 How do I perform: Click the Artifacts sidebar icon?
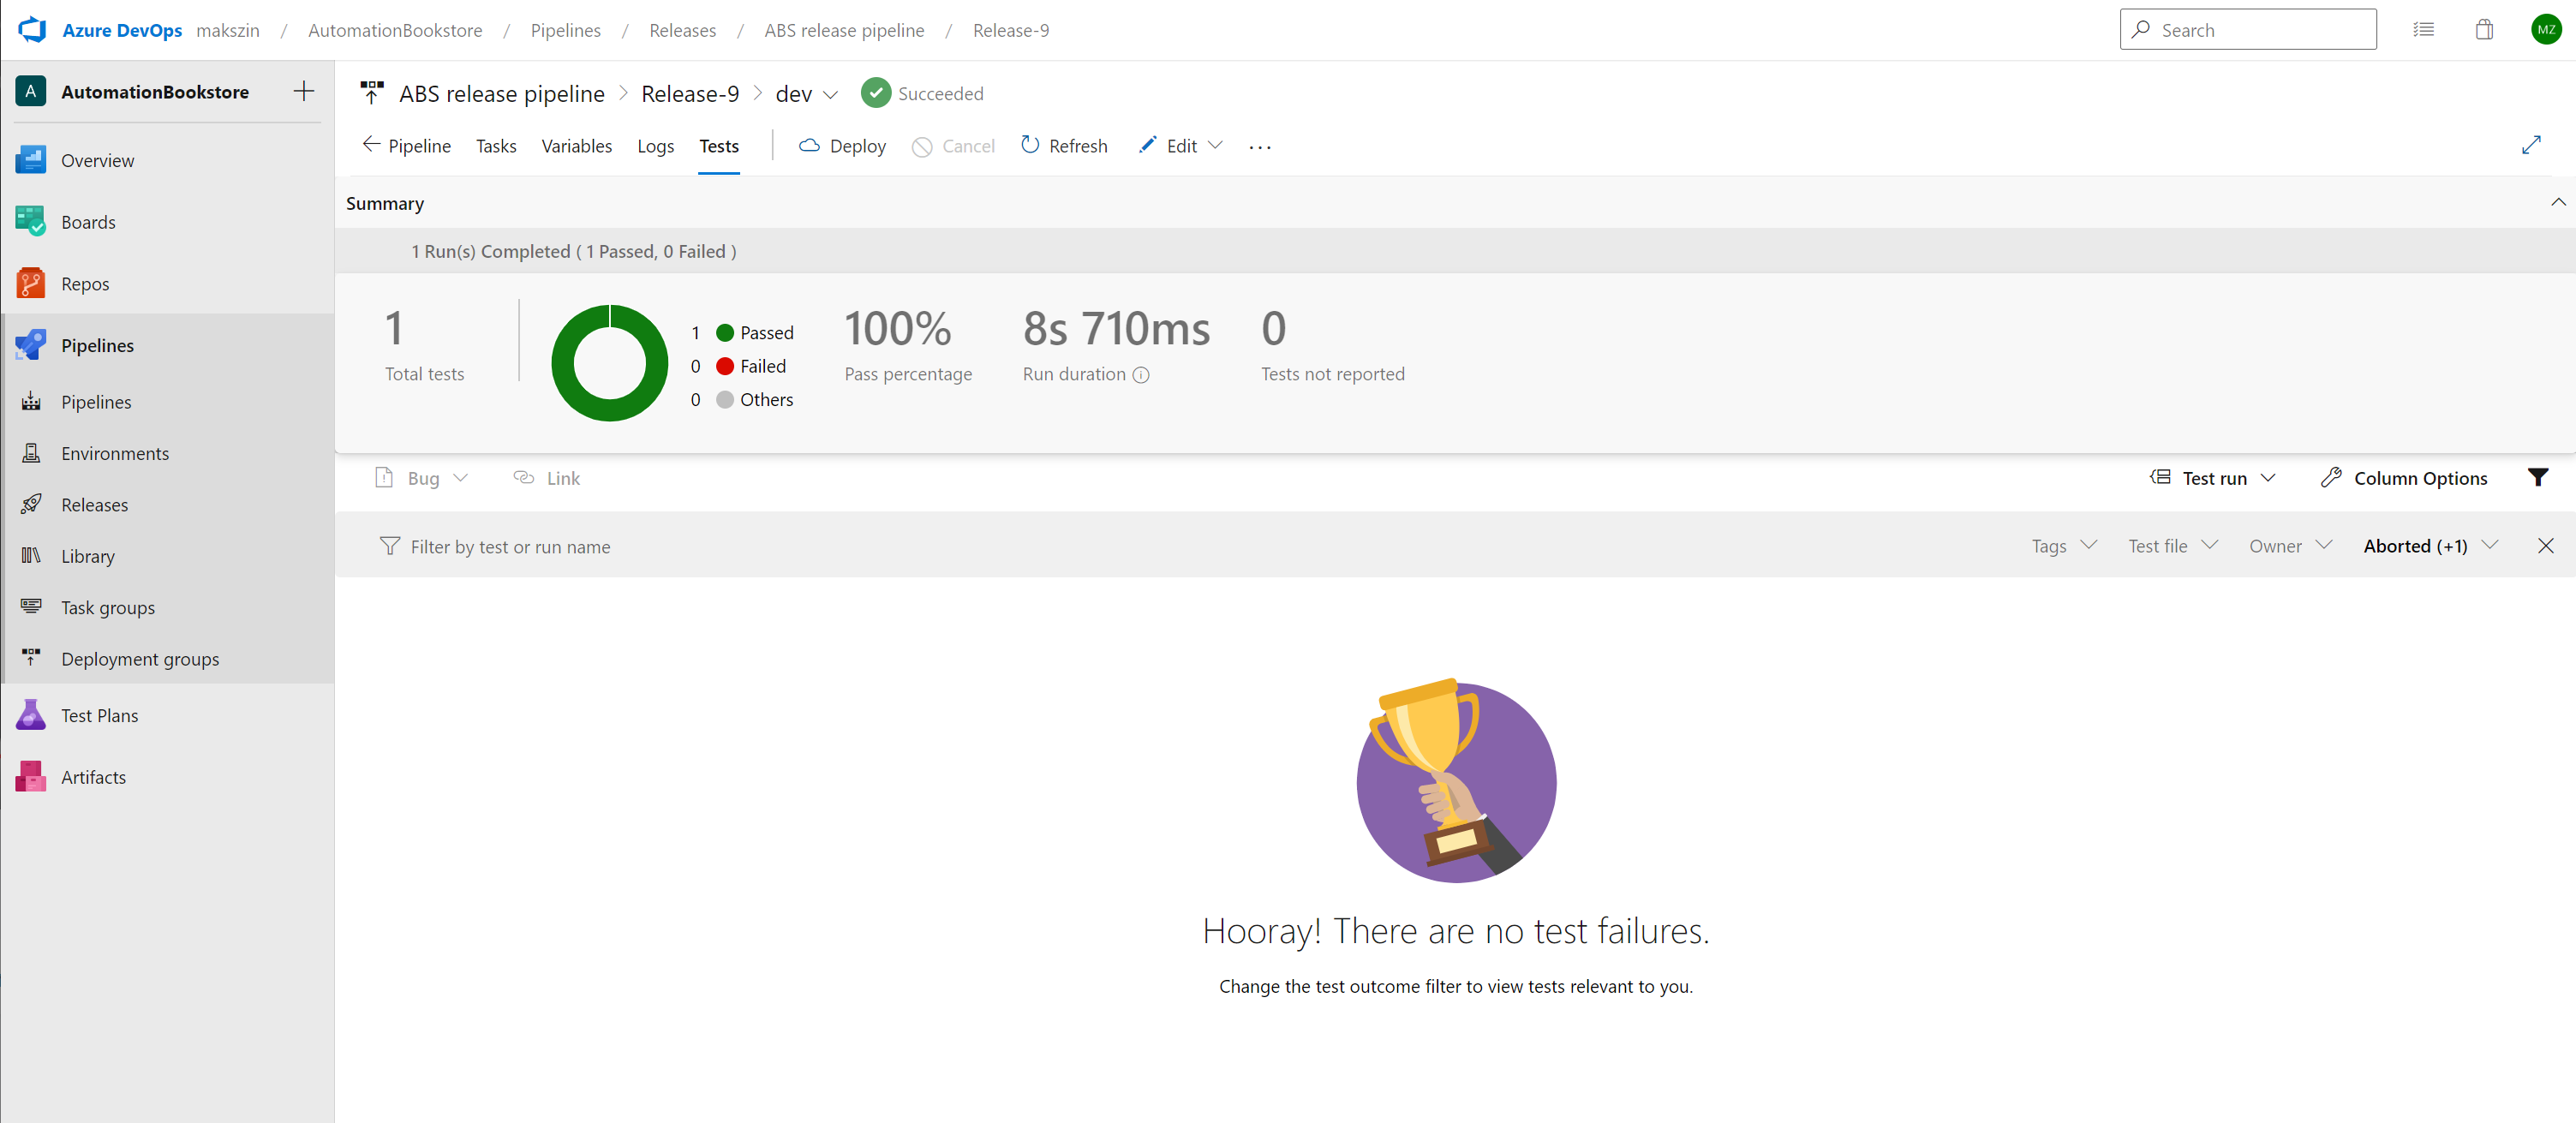coord(30,777)
